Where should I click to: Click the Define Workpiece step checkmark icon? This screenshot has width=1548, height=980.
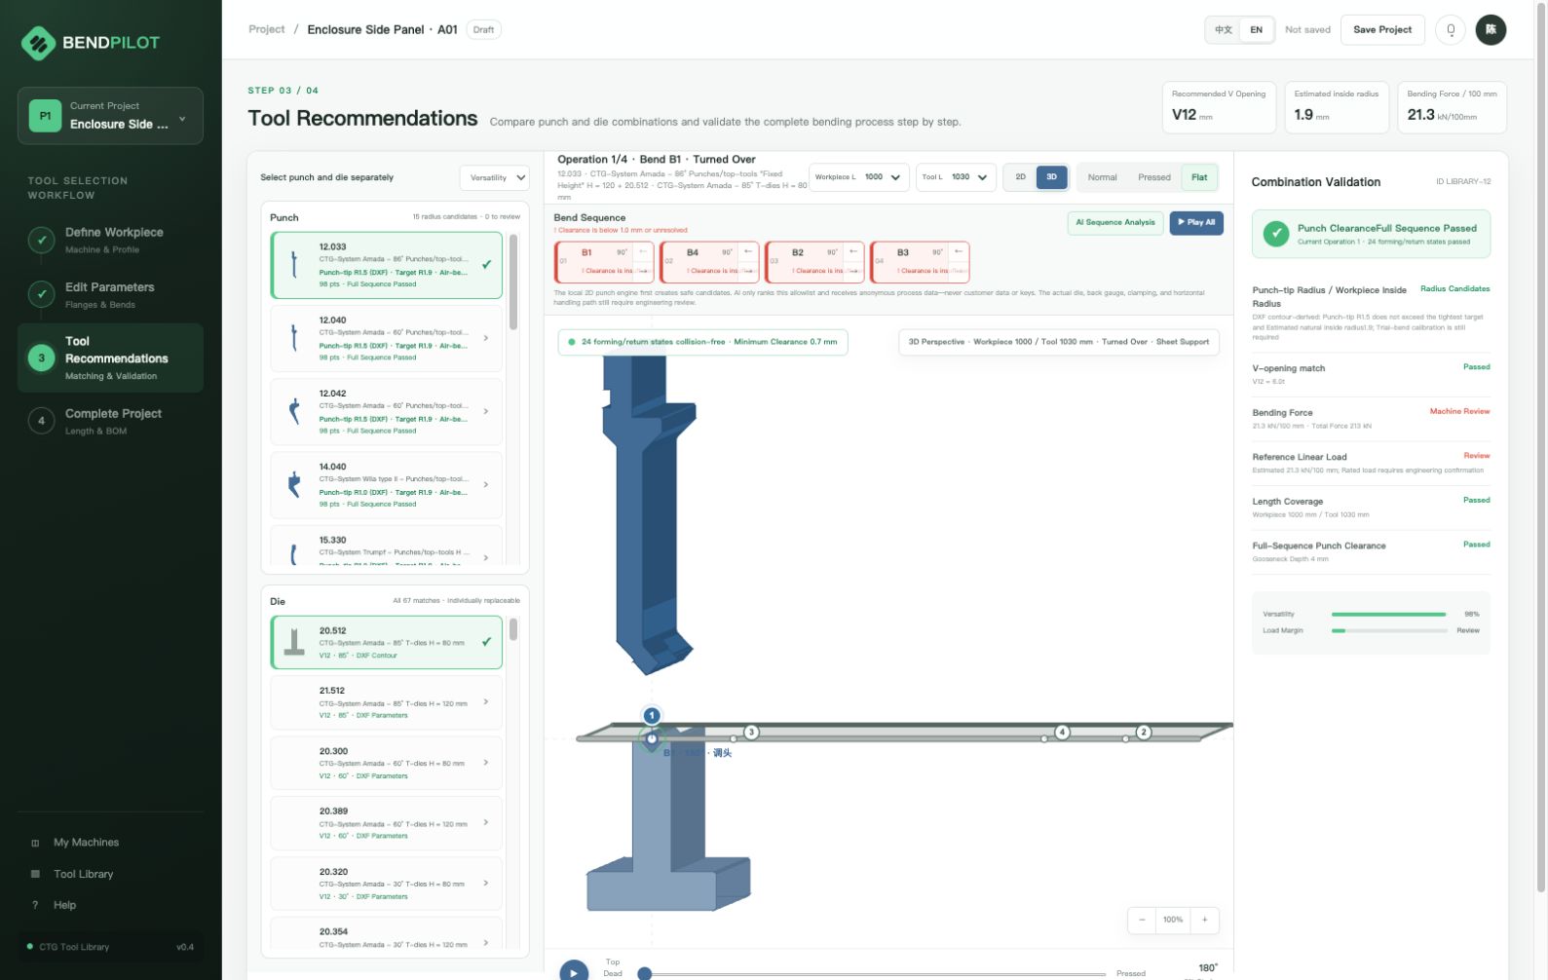click(x=41, y=240)
